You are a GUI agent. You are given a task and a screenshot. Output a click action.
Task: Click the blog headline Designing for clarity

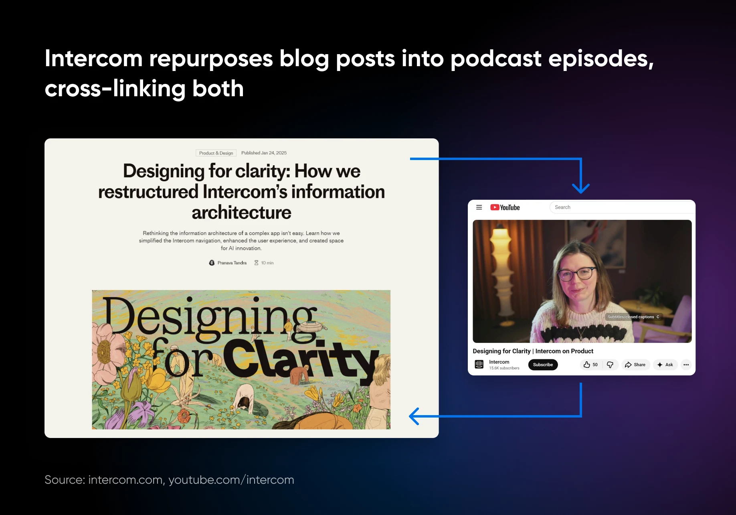pos(241,191)
